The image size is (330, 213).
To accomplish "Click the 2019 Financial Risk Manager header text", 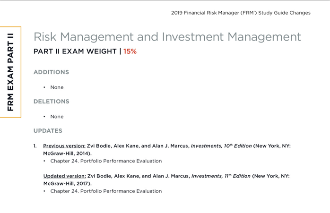I will [241, 13].
